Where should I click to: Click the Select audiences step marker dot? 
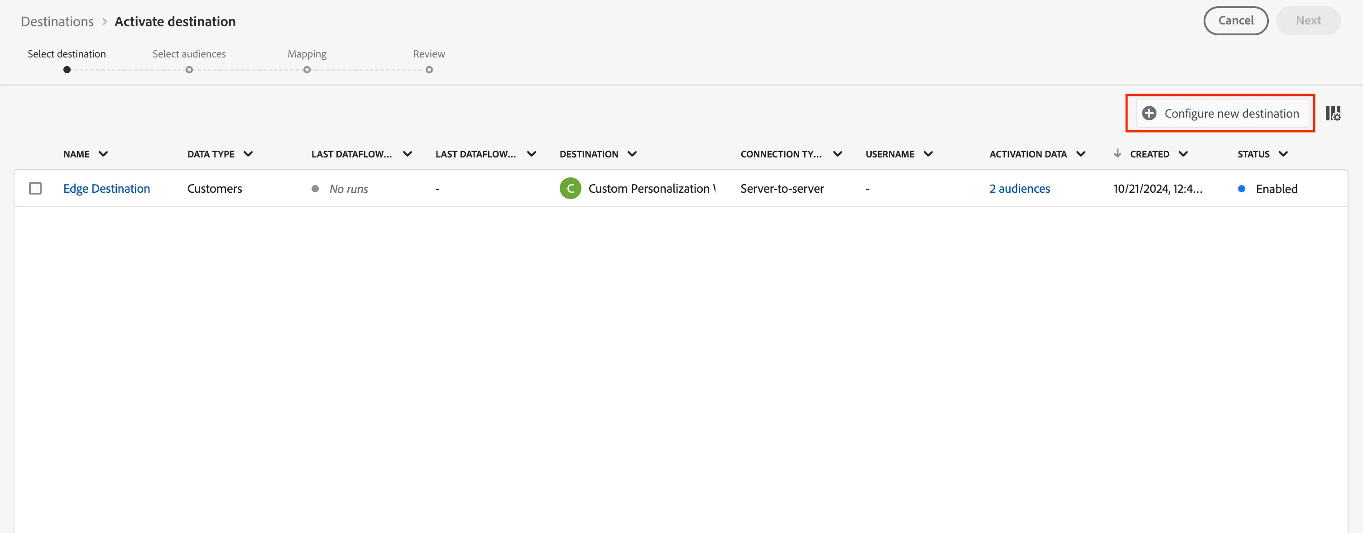[x=189, y=70]
